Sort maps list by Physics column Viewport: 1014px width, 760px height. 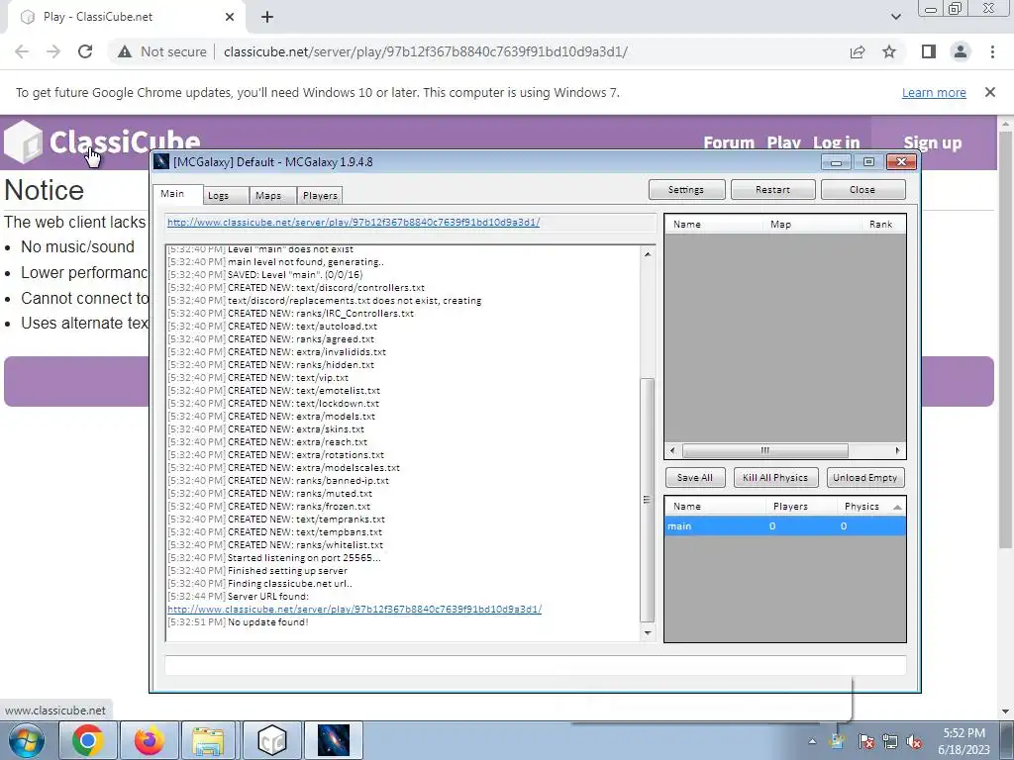click(x=871, y=506)
